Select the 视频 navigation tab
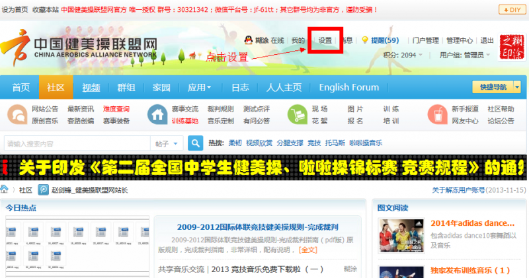The image size is (529, 278). click(x=91, y=87)
